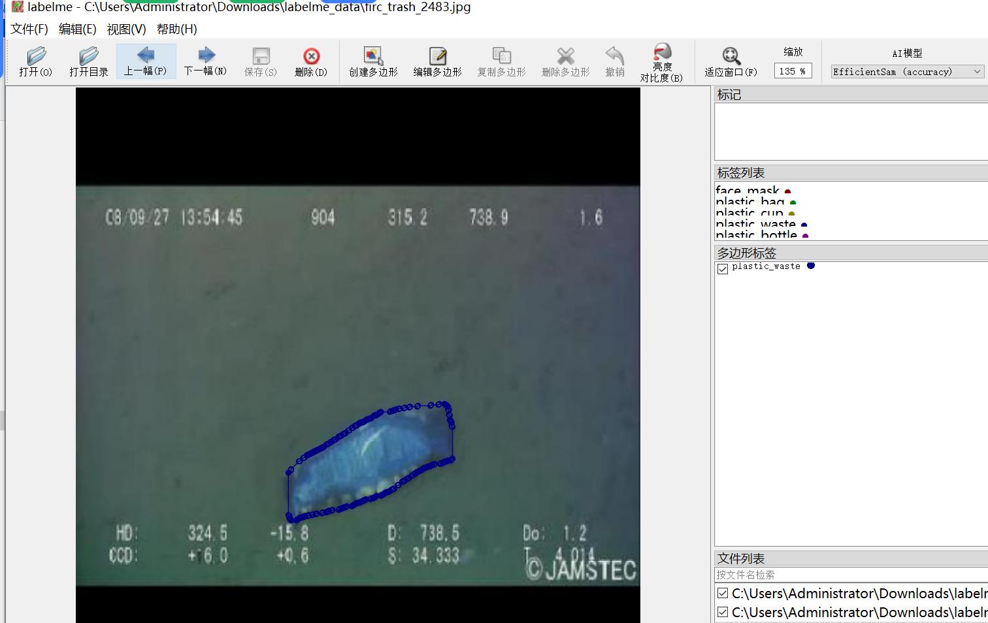Click Fit Window (适应窗口) icon
Viewport: 988px width, 623px height.
click(731, 62)
